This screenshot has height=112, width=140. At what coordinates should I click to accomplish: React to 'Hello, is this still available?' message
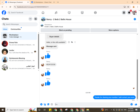[69, 42]
